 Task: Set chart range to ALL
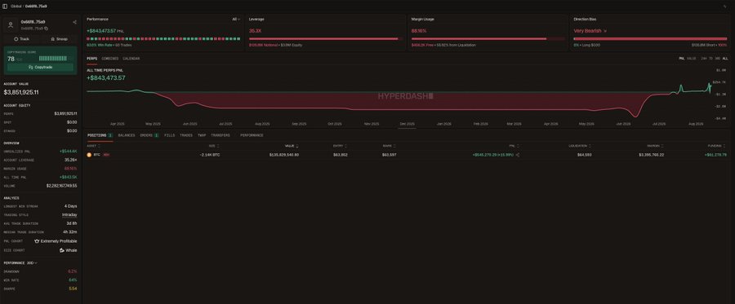point(724,59)
